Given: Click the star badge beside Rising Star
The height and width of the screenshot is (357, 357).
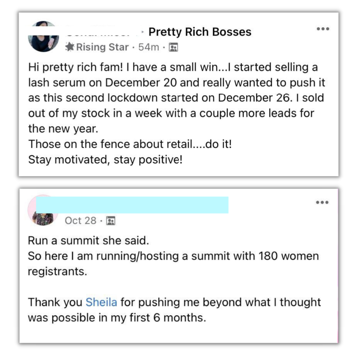Looking at the screenshot, I should click(70, 47).
